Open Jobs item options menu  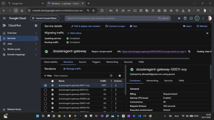click(36, 44)
